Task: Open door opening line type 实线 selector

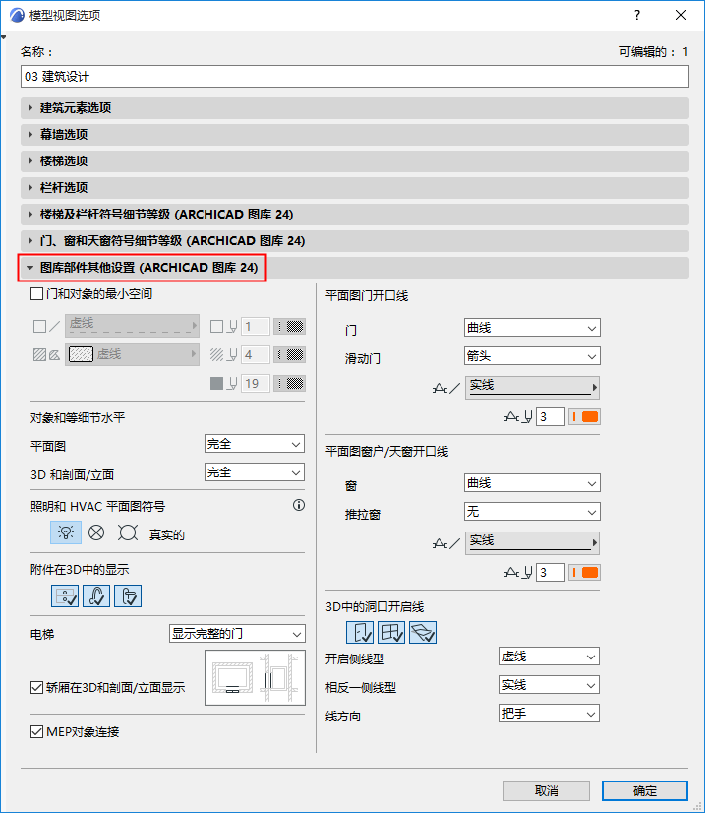Action: coord(532,388)
